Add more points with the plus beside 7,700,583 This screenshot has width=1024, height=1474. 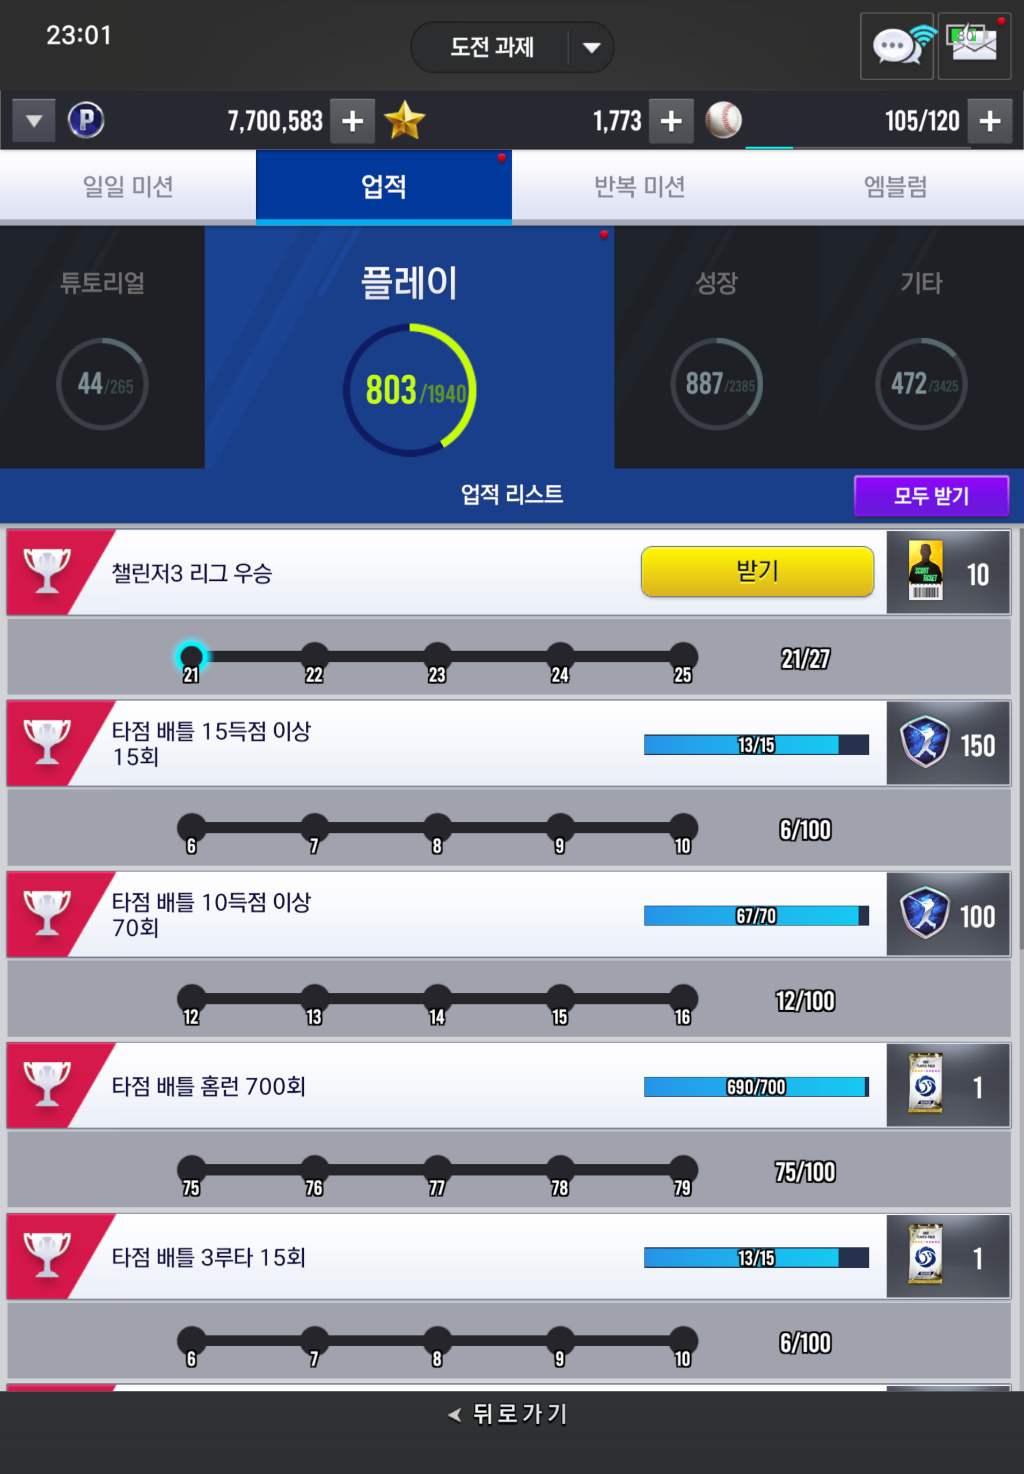352,121
